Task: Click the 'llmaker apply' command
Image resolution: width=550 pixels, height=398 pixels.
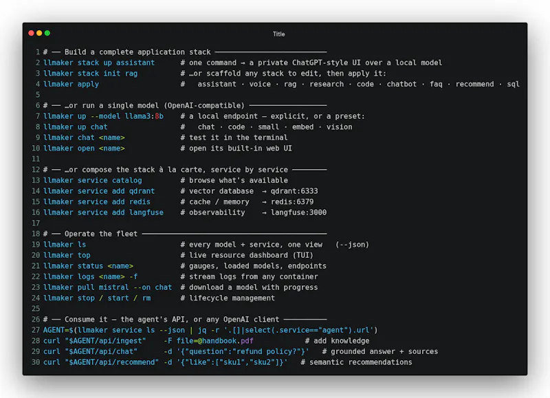Action: click(71, 84)
